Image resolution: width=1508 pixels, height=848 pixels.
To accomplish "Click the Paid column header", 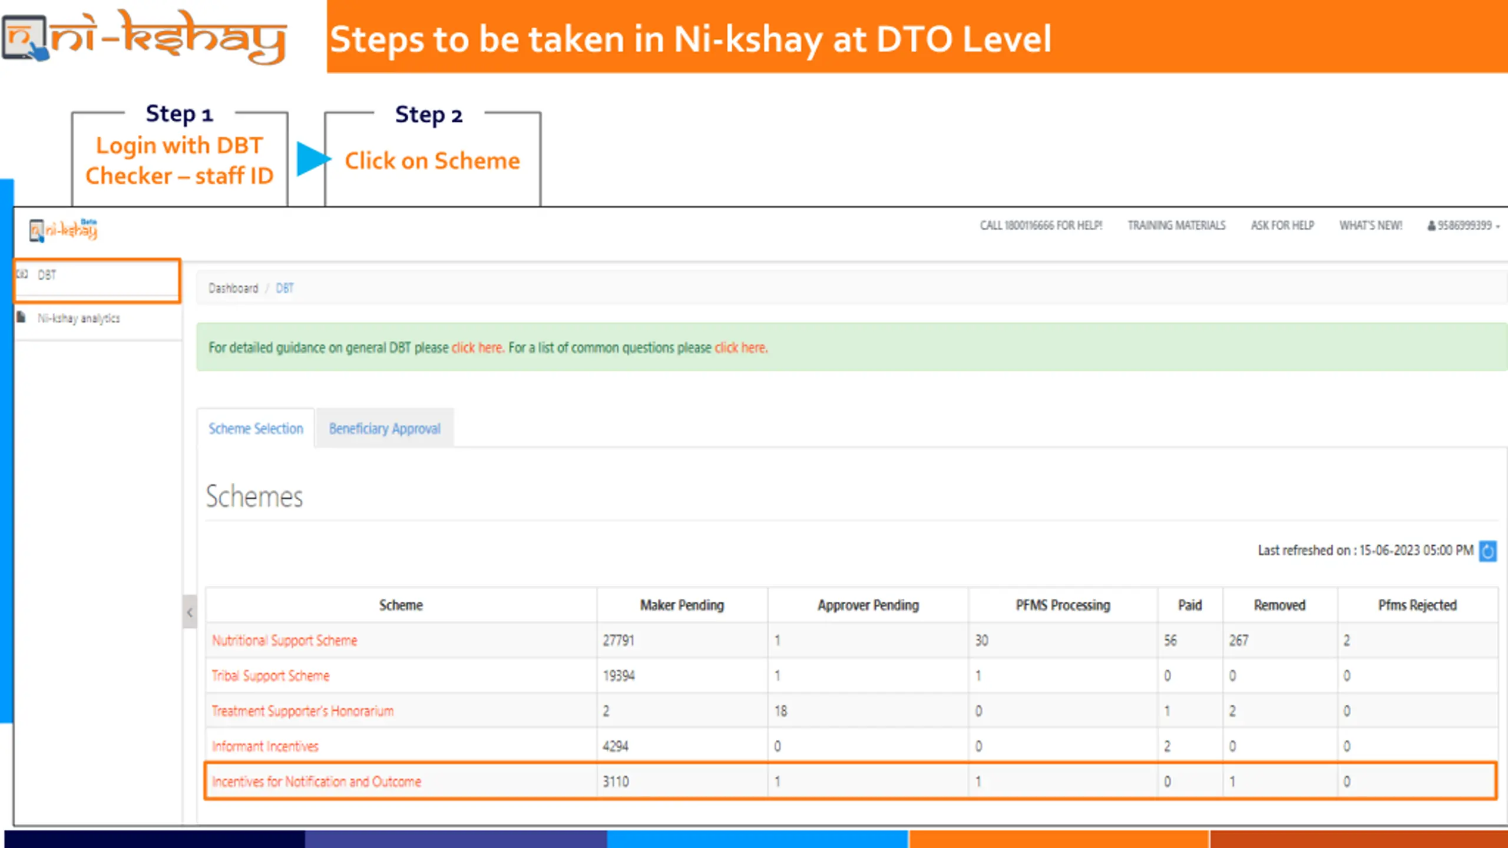I will click(1190, 605).
